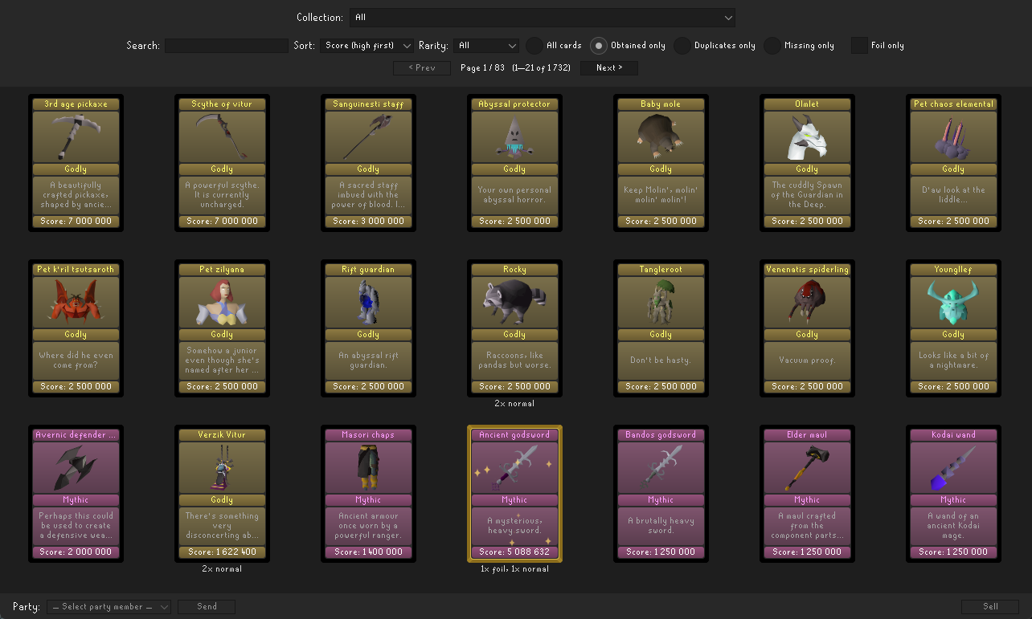
Task: Go to the previous page
Action: 422,68
